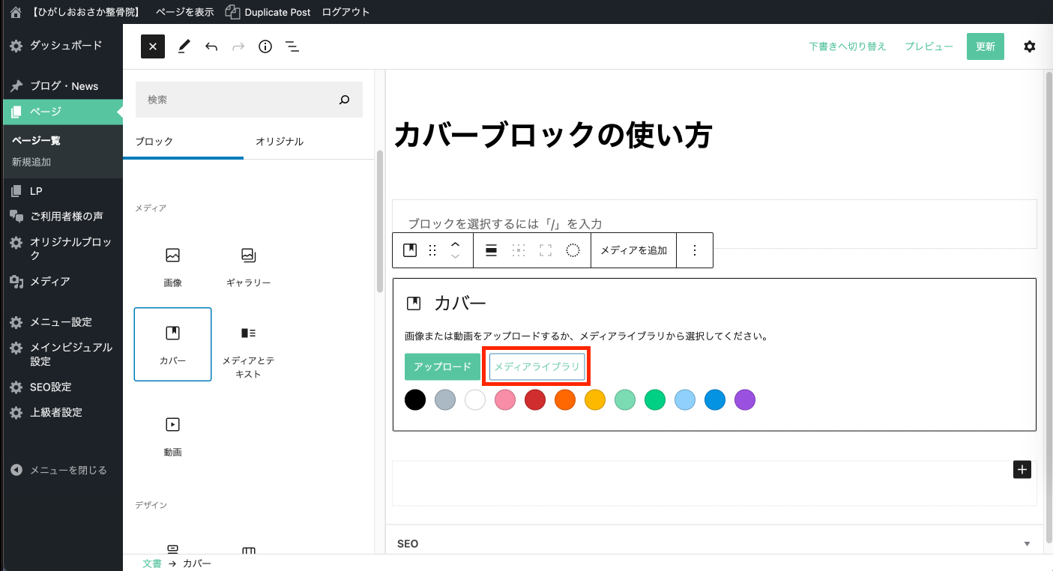Pick the purple color swatch

(x=744, y=400)
